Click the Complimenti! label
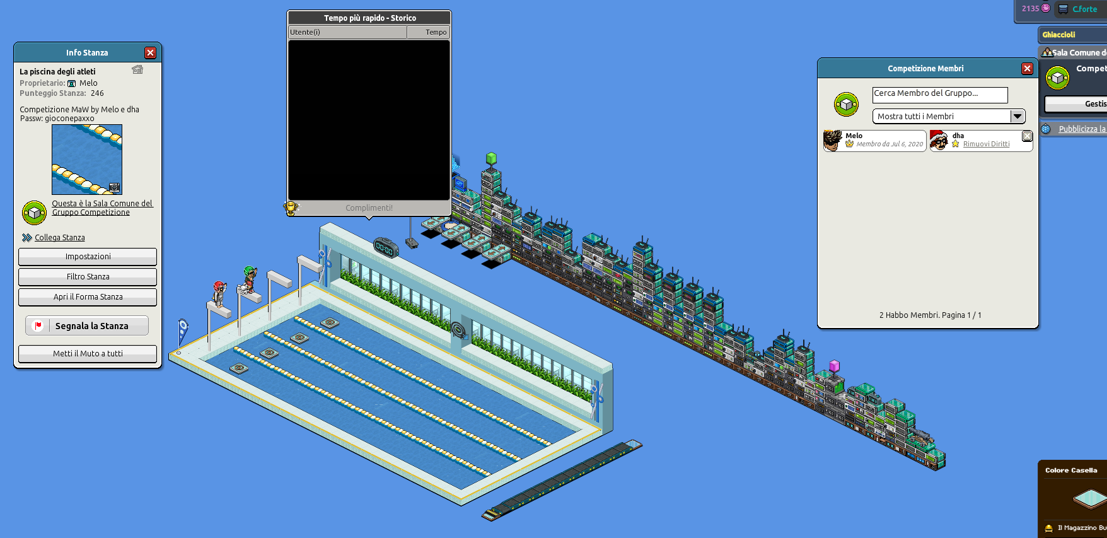The image size is (1107, 538). tap(369, 208)
